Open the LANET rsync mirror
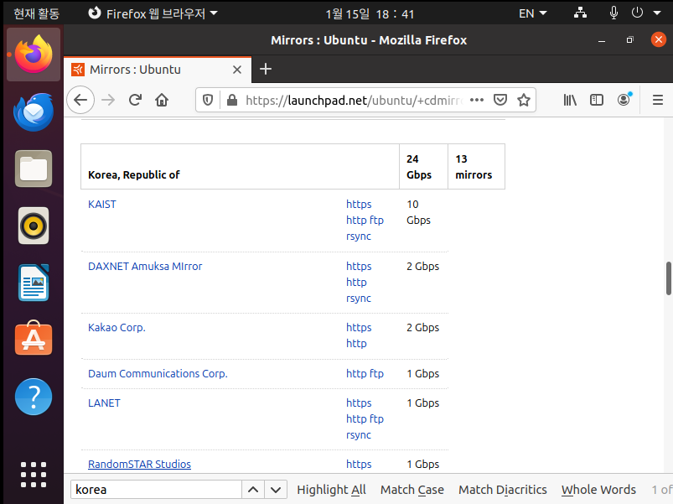The width and height of the screenshot is (673, 504). [x=359, y=435]
